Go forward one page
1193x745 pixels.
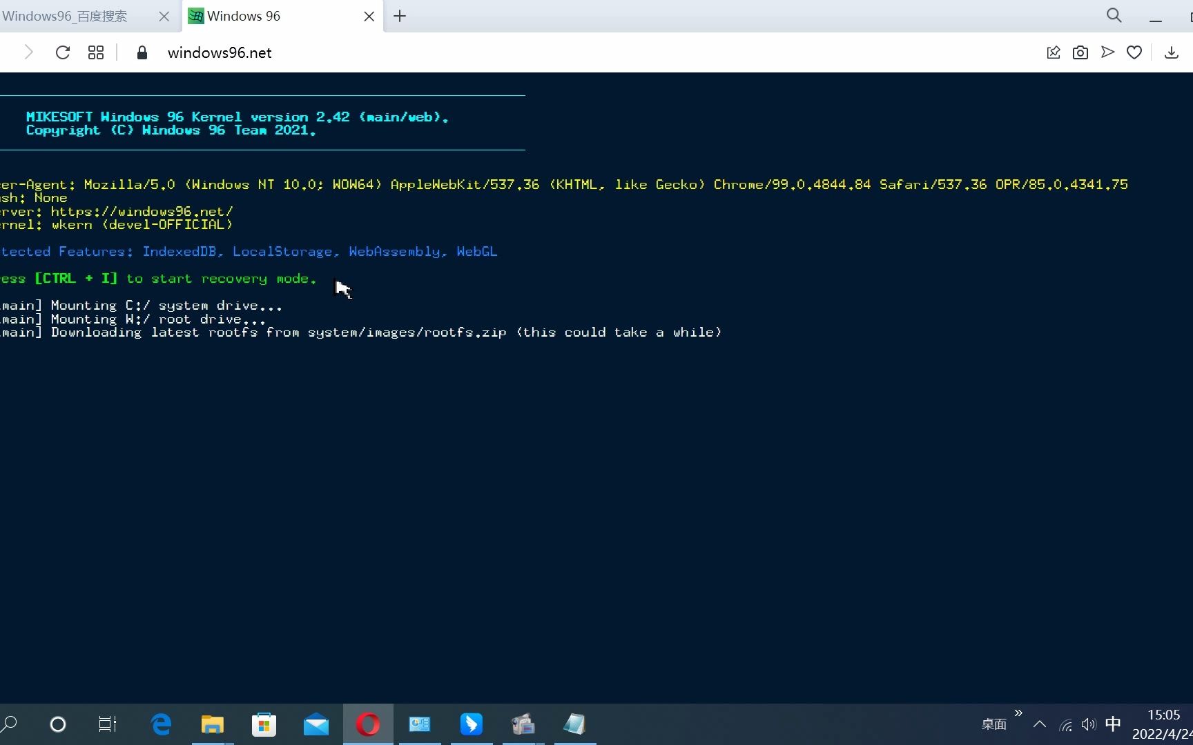[28, 52]
